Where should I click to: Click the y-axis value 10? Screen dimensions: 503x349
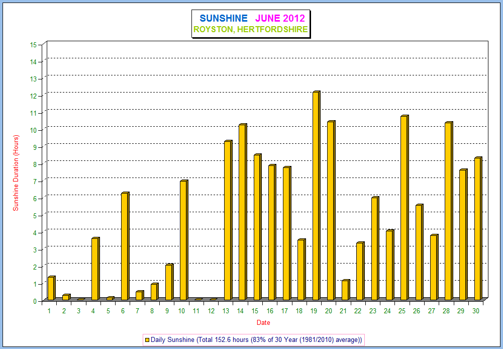tap(33, 130)
